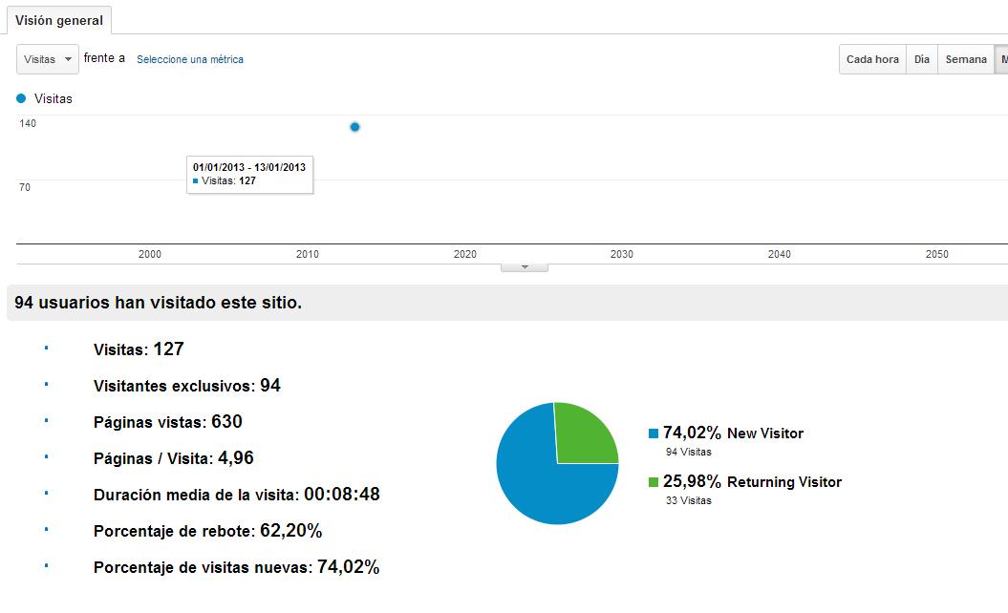Click the blue New Visitor legend swatch
Viewport: 1008px width, 613px height.
pos(654,433)
